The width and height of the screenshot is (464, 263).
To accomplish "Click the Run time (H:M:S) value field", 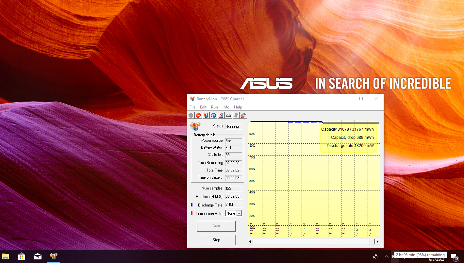I will [x=234, y=196].
